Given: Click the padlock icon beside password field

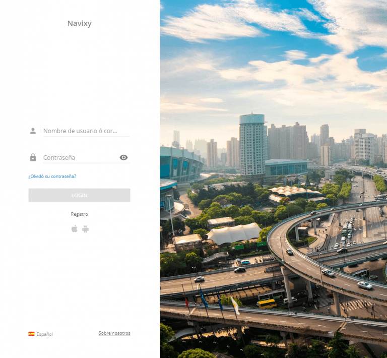Looking at the screenshot, I should [x=33, y=157].
